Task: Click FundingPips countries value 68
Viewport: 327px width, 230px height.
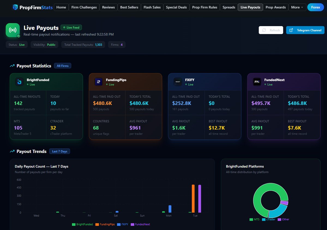Action: 96,128
